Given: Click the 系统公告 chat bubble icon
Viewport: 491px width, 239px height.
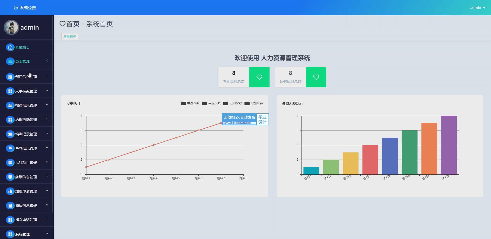Looking at the screenshot, I should 16,8.
